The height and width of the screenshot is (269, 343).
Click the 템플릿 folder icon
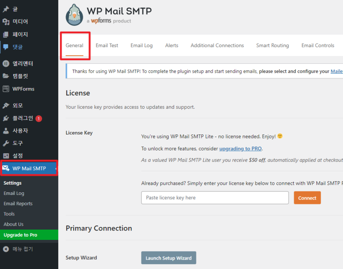pyautogui.click(x=6, y=76)
